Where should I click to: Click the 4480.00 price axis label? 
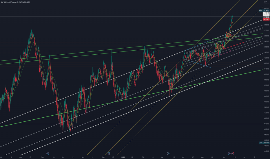click(x=266, y=8)
